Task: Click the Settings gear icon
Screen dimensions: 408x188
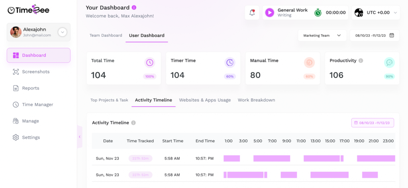Action: coord(16,138)
